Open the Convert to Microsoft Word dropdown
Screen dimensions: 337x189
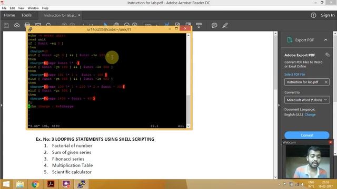tap(307, 100)
